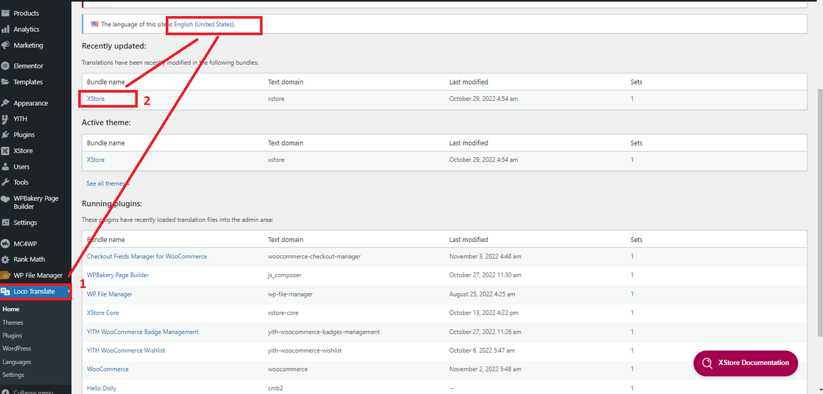Click the English (United States) language link

(204, 24)
